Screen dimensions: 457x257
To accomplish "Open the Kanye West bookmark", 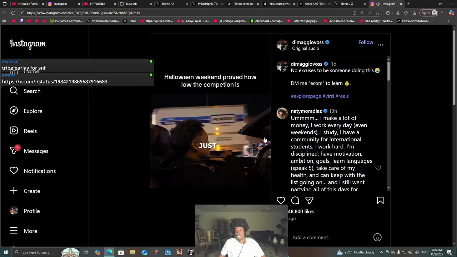I will click(193, 21).
